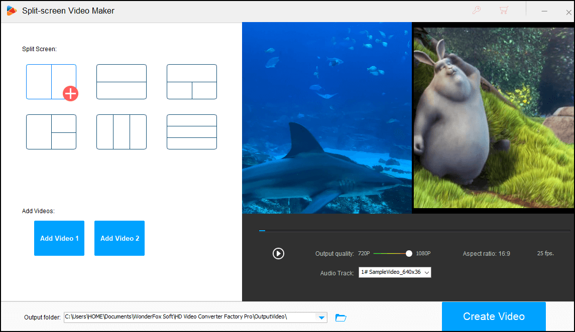Image resolution: width=575 pixels, height=332 pixels.
Task: Click the 720P quality label
Action: [x=364, y=253]
